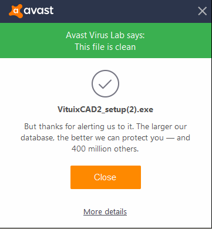Dismiss the dialog with the X icon
The height and width of the screenshot is (229, 212).
click(x=202, y=11)
